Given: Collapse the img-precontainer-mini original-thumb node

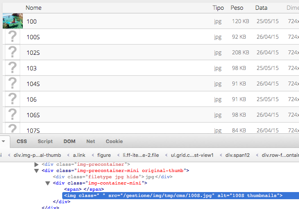Looking at the screenshot, I should (x=36, y=171).
